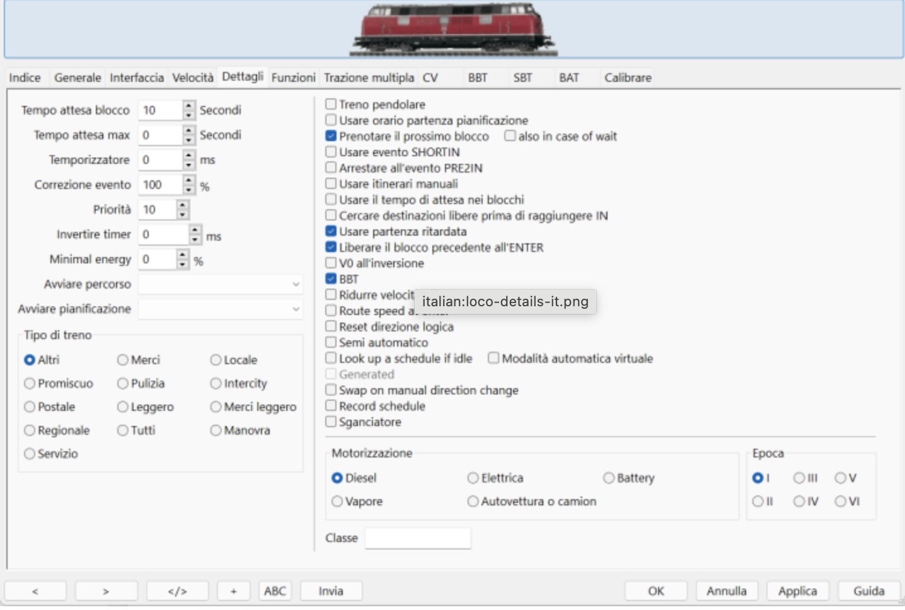This screenshot has height=610, width=905.
Task: Toggle the Sganciatore checkbox
Action: [x=331, y=422]
